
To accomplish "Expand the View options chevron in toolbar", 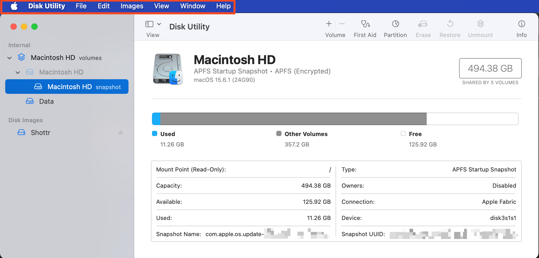I will (159, 24).
